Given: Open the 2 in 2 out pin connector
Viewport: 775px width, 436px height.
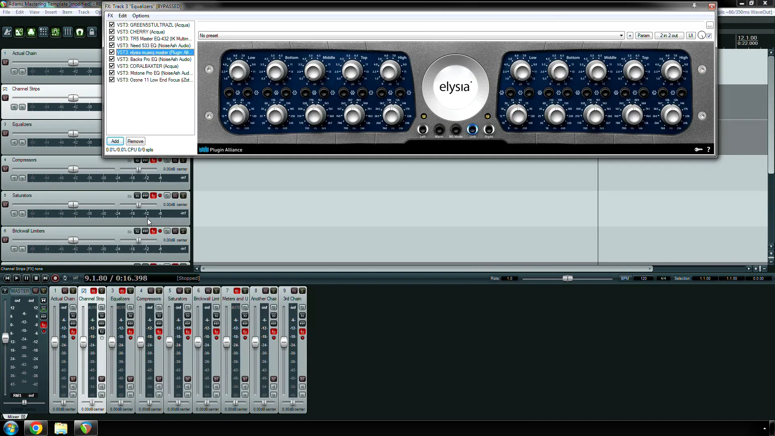Looking at the screenshot, I should coord(669,36).
